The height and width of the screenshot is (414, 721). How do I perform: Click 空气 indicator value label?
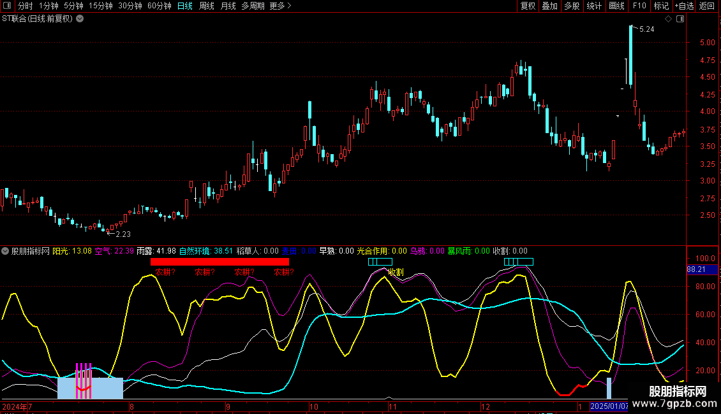114,251
